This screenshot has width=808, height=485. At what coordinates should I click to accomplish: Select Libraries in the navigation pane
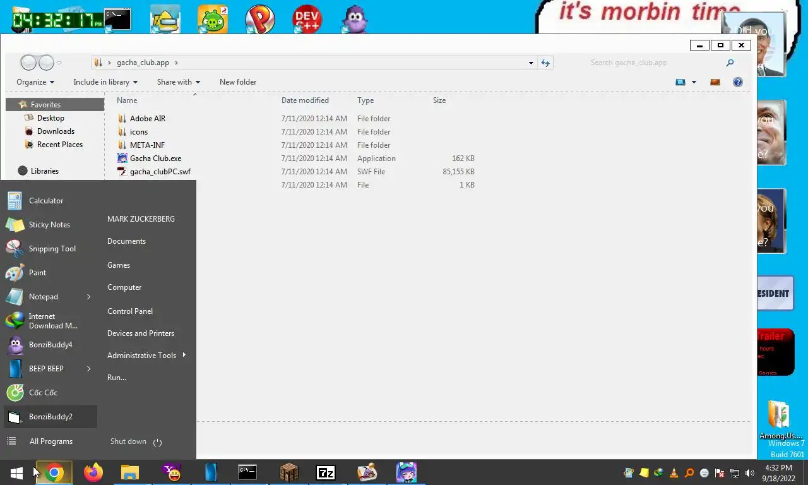click(44, 171)
